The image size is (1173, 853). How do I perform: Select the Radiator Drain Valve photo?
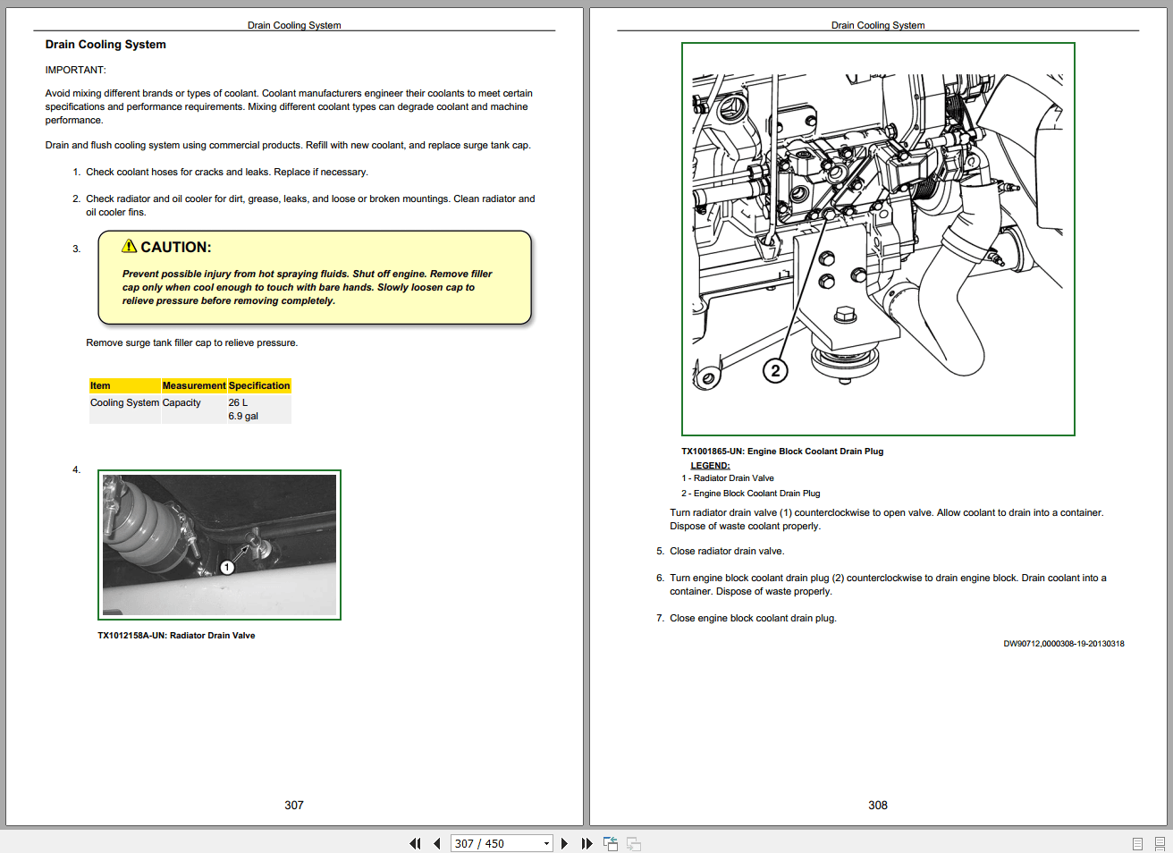pyautogui.click(x=218, y=545)
